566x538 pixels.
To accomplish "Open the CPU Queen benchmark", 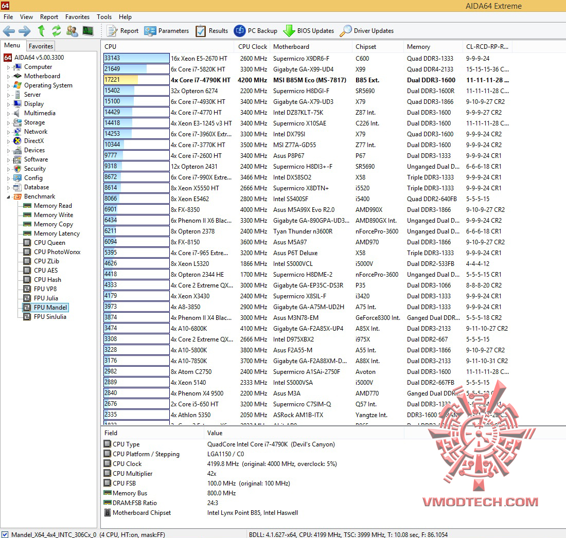I will tap(49, 243).
